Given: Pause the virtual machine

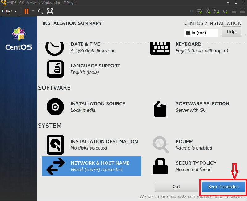Looking at the screenshot, I should click(x=27, y=11).
